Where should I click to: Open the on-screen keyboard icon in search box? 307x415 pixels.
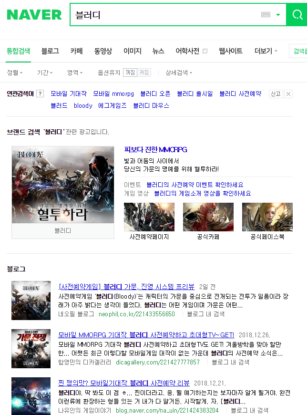[266, 15]
